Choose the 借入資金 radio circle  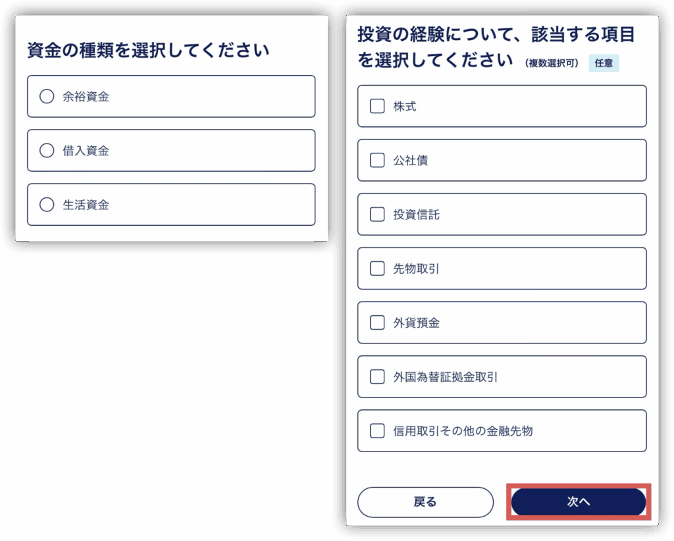(x=47, y=151)
